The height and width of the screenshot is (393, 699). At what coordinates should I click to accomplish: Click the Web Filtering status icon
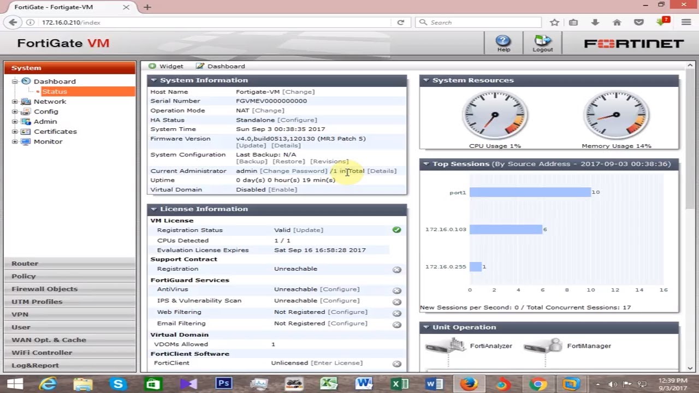click(x=396, y=313)
